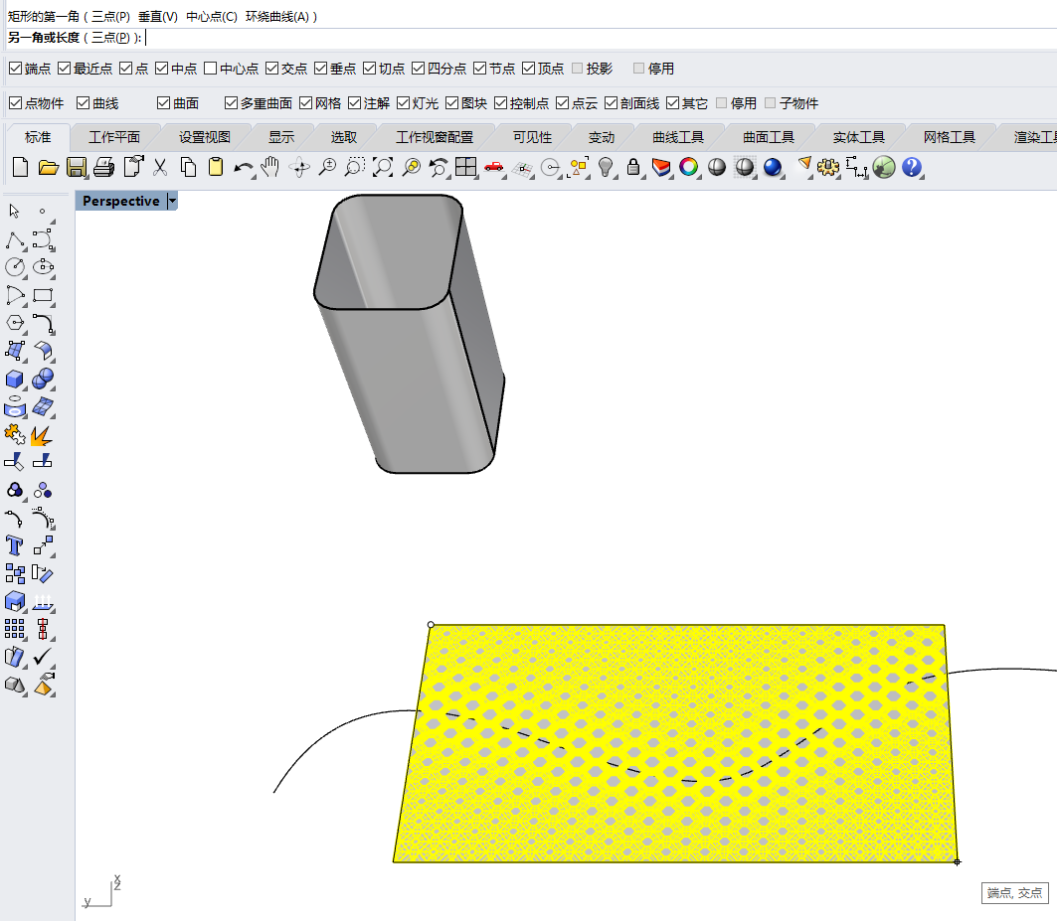
Task: Click the light bulb hide icon
Action: (606, 167)
